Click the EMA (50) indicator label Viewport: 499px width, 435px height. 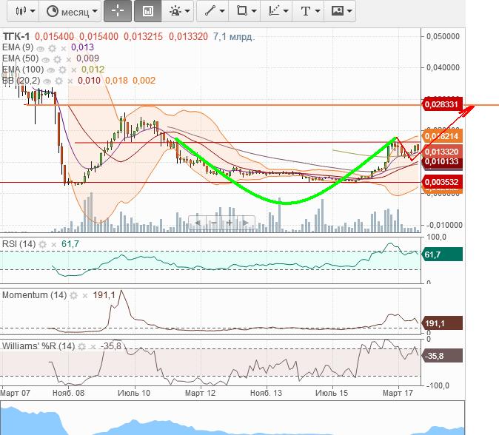(x=21, y=59)
